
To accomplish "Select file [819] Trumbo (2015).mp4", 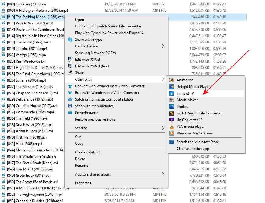I will click(x=27, y=49).
